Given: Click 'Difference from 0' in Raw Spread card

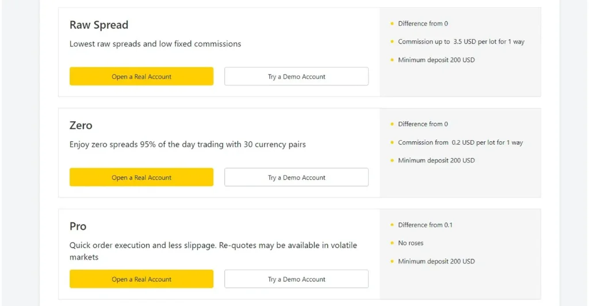Looking at the screenshot, I should pos(423,24).
